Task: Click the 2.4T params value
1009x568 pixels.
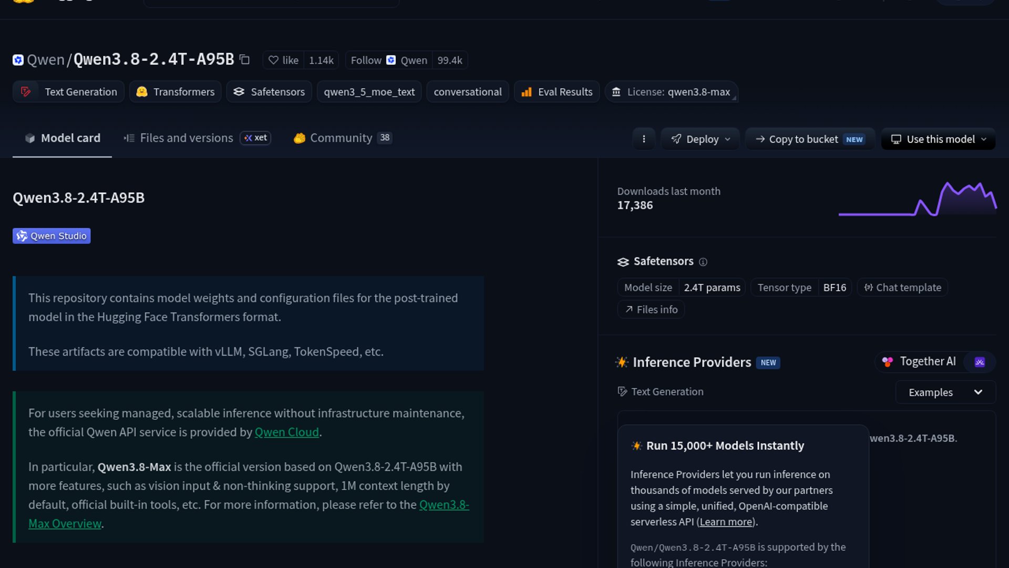Action: pos(712,287)
